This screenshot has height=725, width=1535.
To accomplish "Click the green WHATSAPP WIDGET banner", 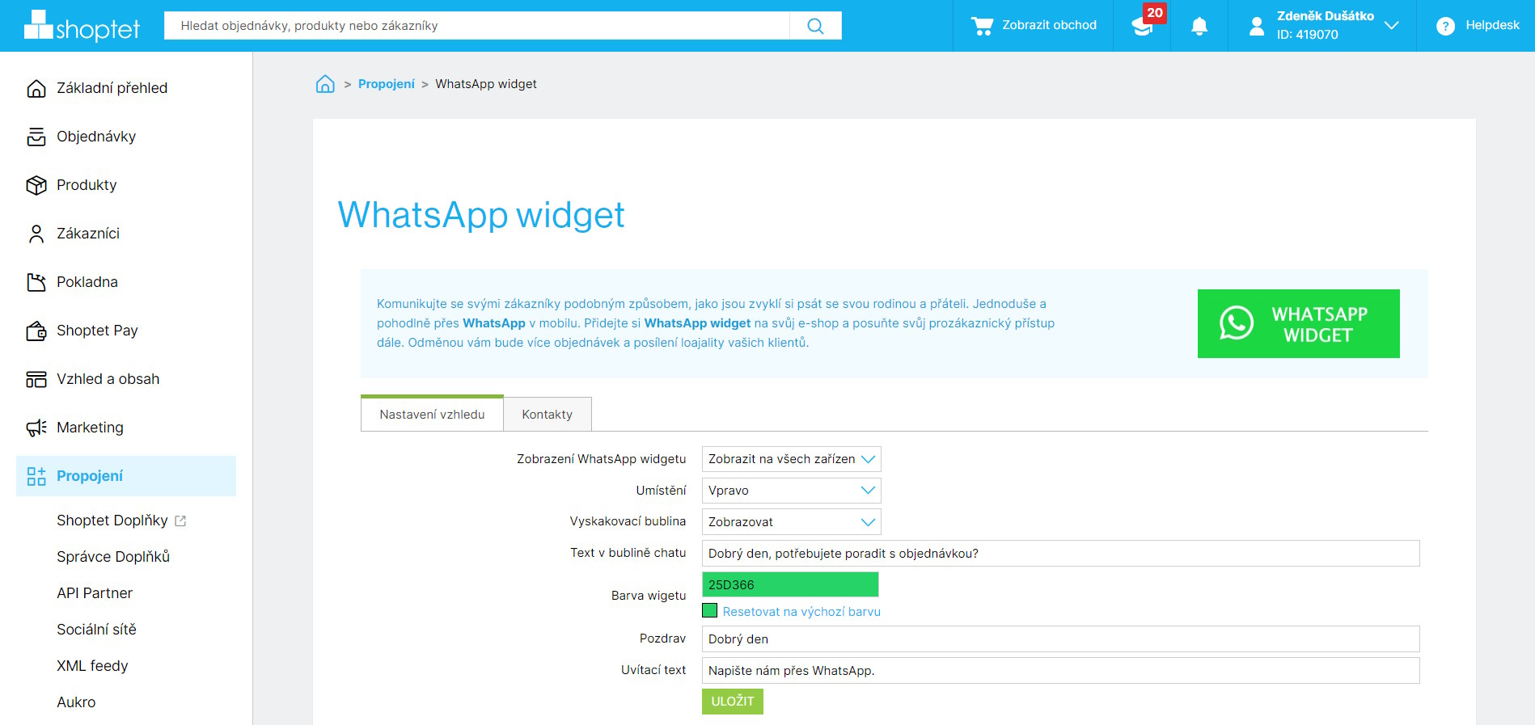I will coord(1299,323).
